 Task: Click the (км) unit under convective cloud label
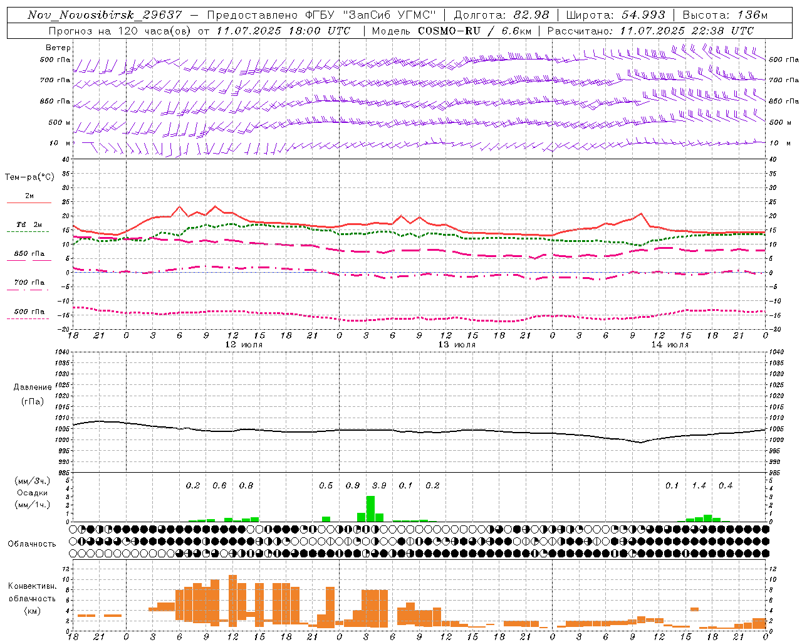pyautogui.click(x=32, y=610)
